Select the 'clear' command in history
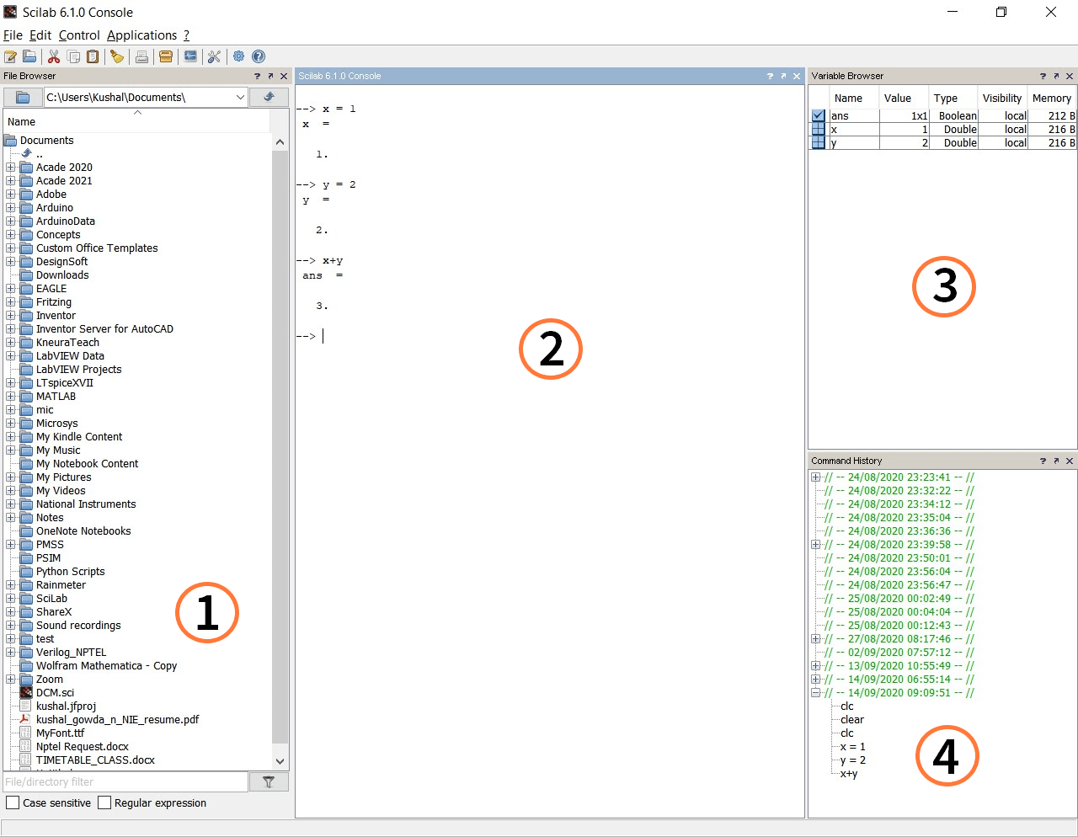Image resolution: width=1078 pixels, height=837 pixels. [852, 720]
